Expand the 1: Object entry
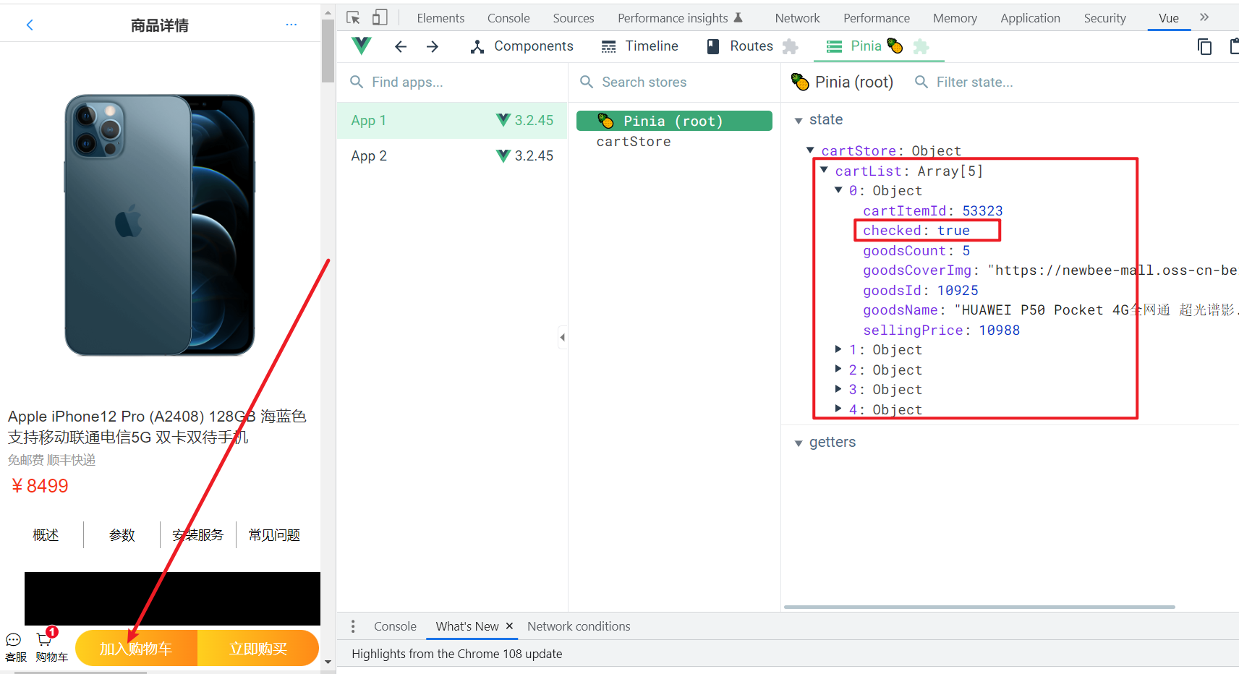1239x674 pixels. pos(838,349)
